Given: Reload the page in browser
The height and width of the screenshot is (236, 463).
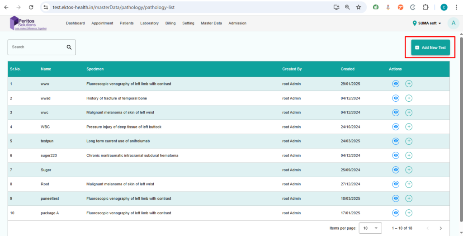Looking at the screenshot, I should point(31,7).
